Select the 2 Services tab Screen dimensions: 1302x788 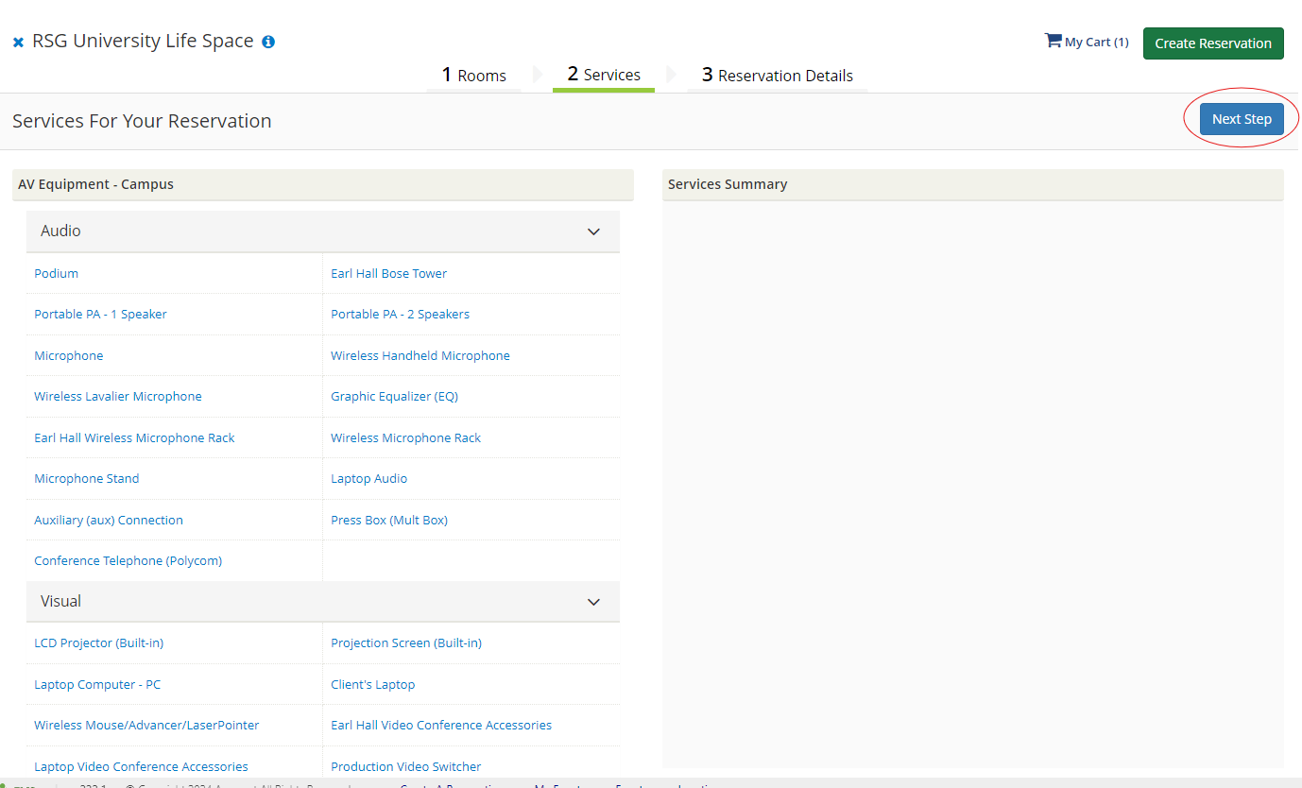(x=604, y=75)
